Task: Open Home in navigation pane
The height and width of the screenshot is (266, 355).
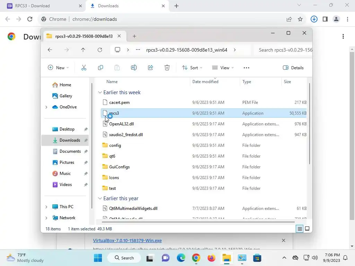Action: [x=65, y=85]
